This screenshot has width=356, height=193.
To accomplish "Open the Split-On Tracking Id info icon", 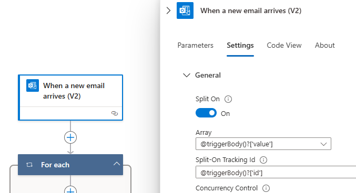I will [x=263, y=160].
